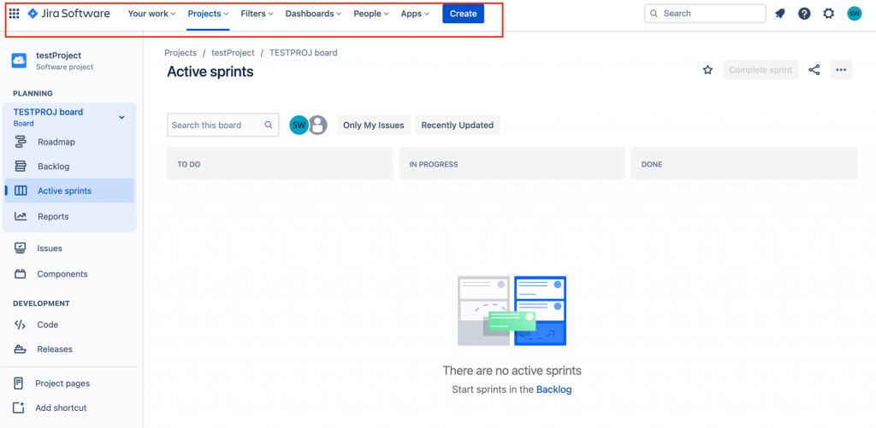
Task: Open the app switcher grid icon
Action: 14,14
